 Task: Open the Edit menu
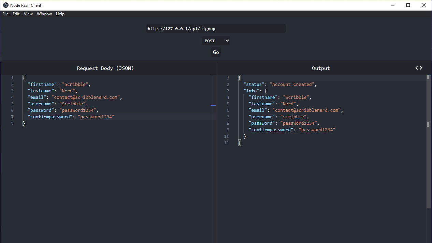click(x=16, y=14)
